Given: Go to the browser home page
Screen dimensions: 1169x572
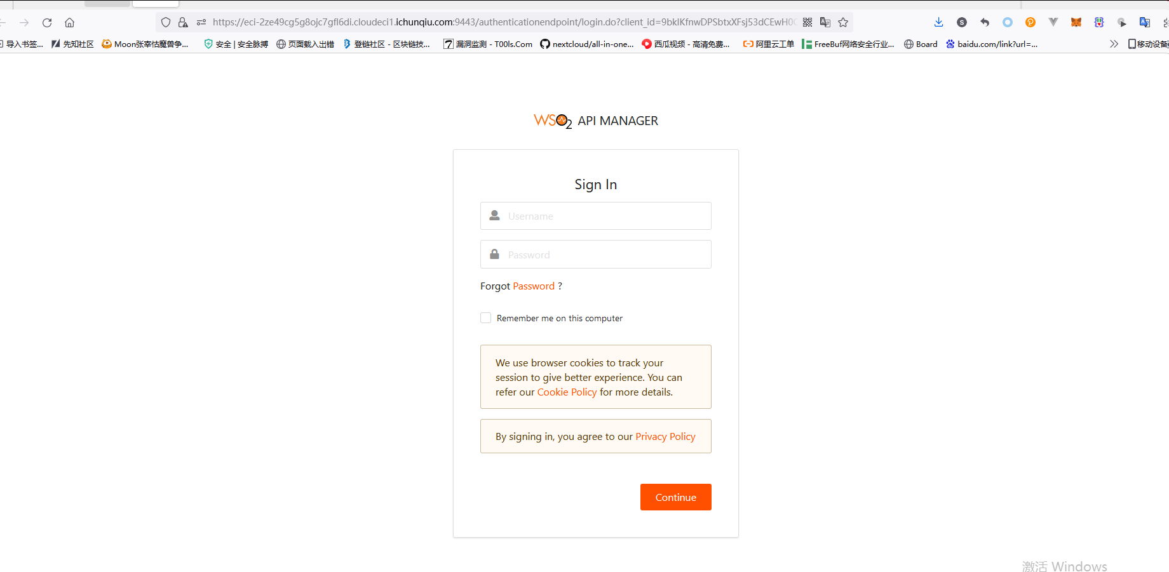Looking at the screenshot, I should 70,23.
